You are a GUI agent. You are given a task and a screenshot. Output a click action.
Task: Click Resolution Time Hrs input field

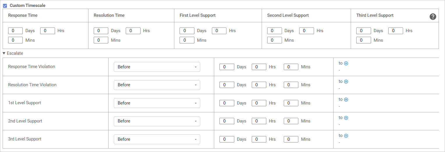click(x=133, y=31)
